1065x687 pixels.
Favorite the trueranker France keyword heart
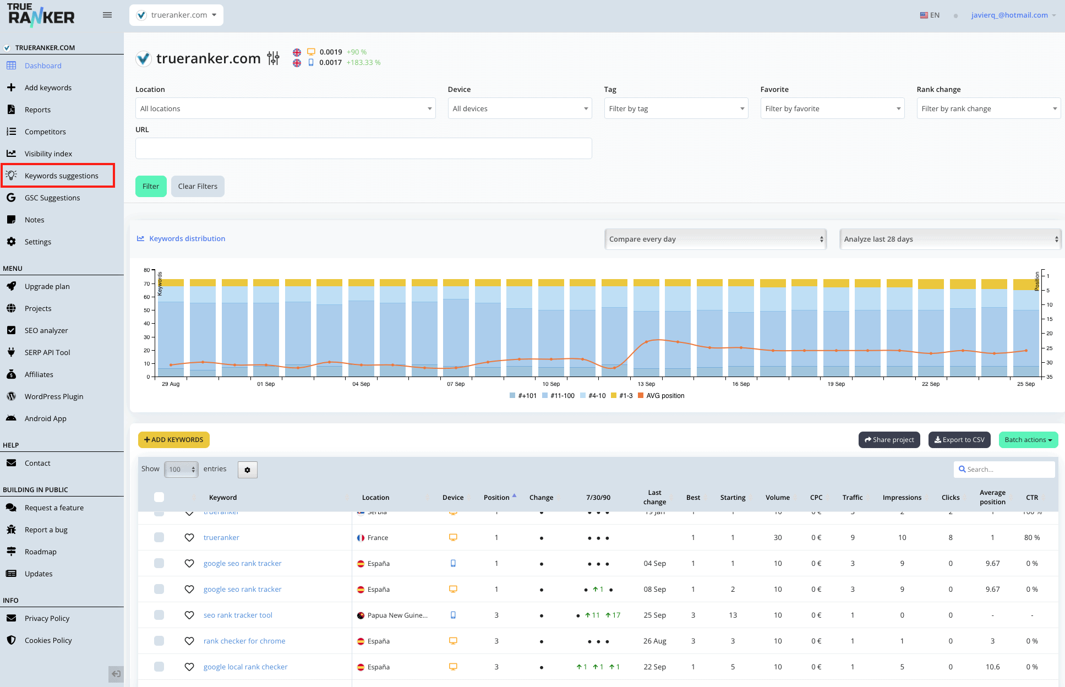(x=189, y=537)
